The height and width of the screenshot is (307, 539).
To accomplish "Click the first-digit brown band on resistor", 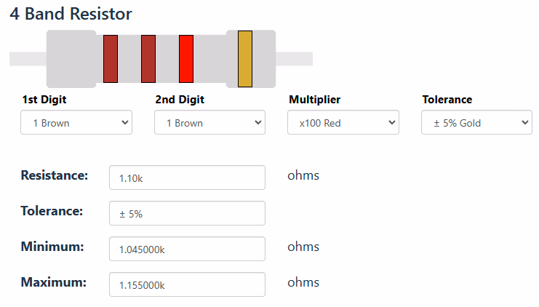I will [111, 58].
